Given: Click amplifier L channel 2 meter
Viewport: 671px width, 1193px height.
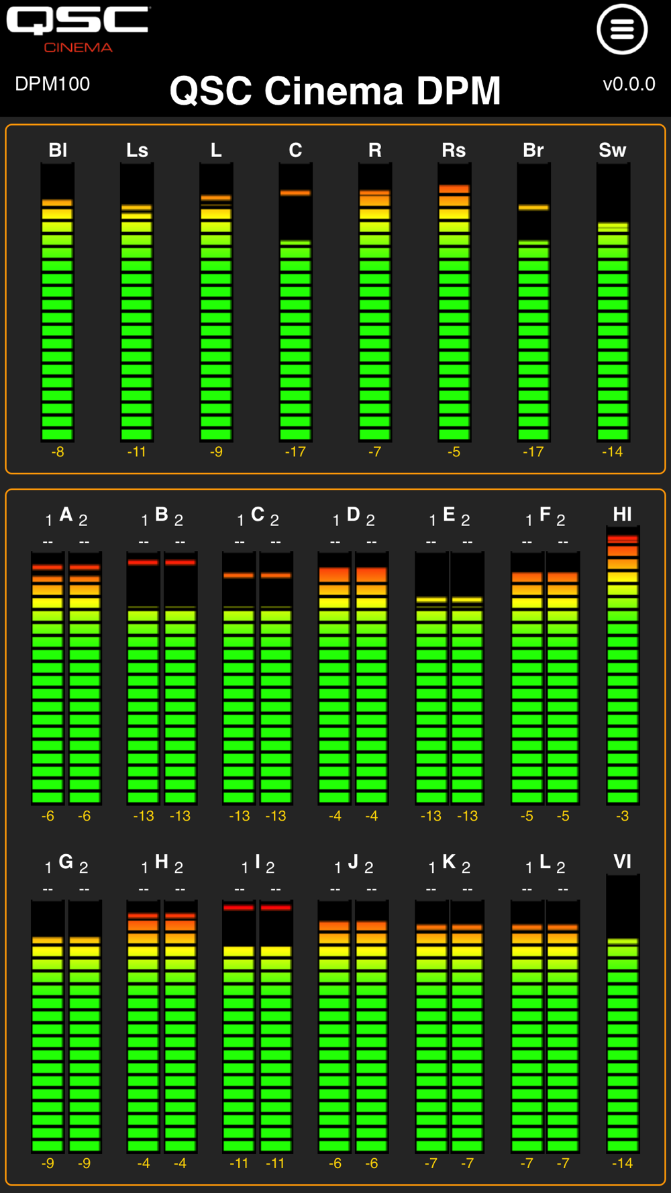Looking at the screenshot, I should (563, 1027).
